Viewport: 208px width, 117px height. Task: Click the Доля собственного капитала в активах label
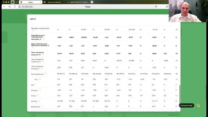40,45
